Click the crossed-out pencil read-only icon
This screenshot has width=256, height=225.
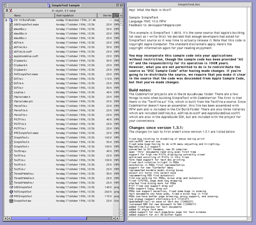(10, 10)
